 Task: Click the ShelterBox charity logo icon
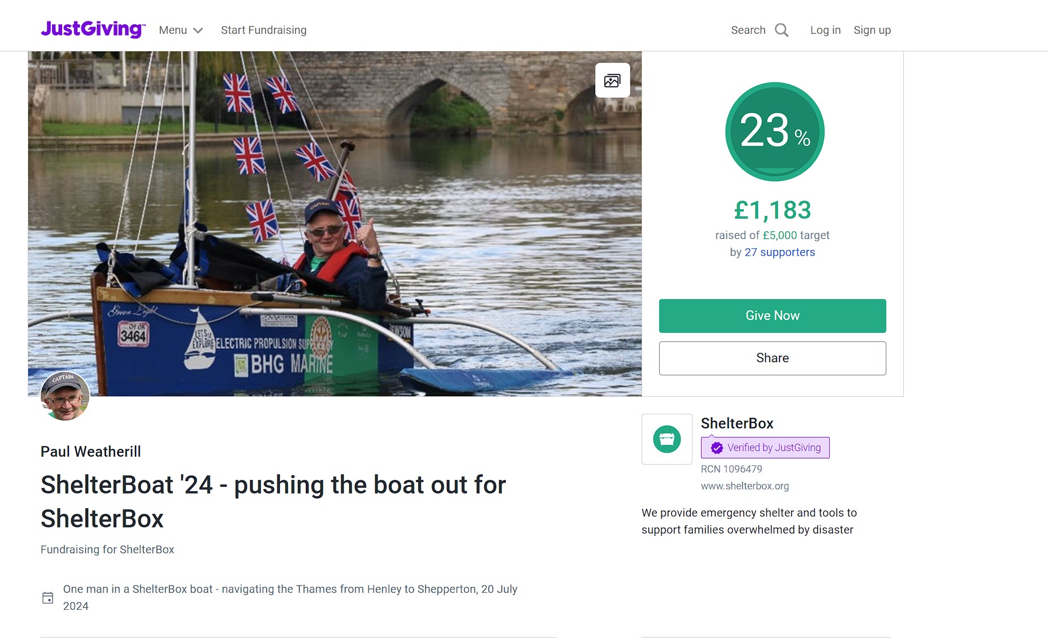pyautogui.click(x=667, y=439)
